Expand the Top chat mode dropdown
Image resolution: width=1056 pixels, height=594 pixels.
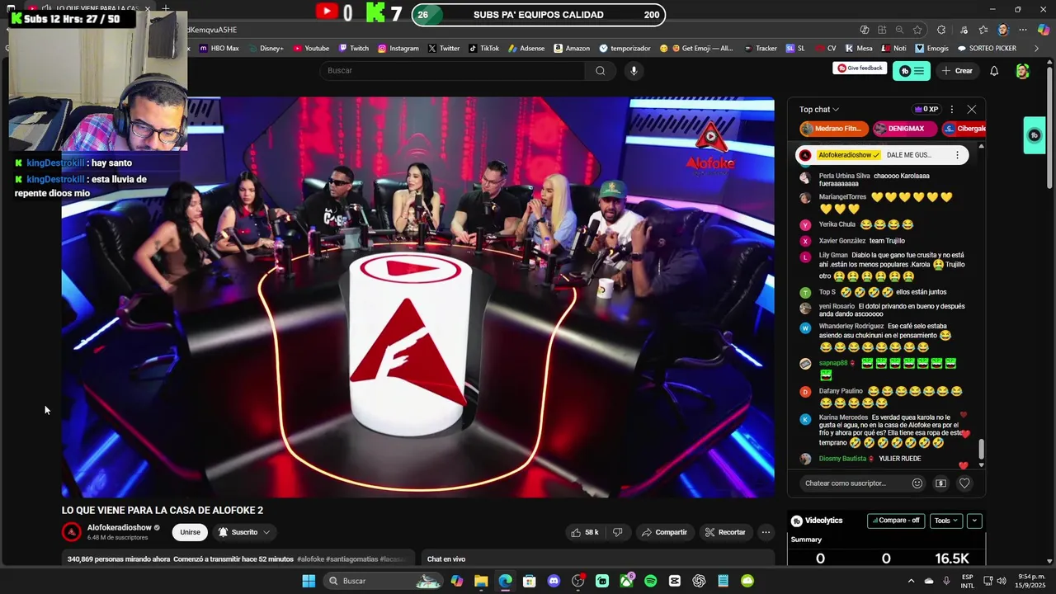point(818,110)
